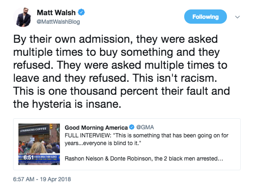This screenshot has height=188, width=254.
Task: Toggle the Following button
Action: pyautogui.click(x=205, y=17)
